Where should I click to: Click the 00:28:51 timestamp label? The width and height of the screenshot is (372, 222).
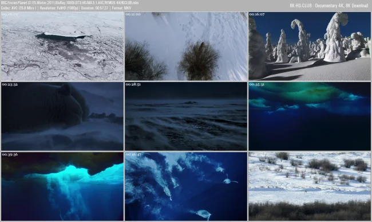(133, 84)
